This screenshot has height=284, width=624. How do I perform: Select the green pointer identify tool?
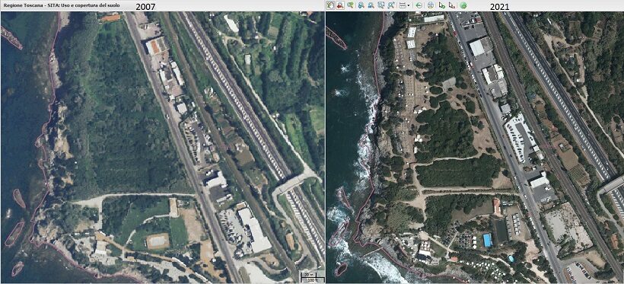[441, 5]
